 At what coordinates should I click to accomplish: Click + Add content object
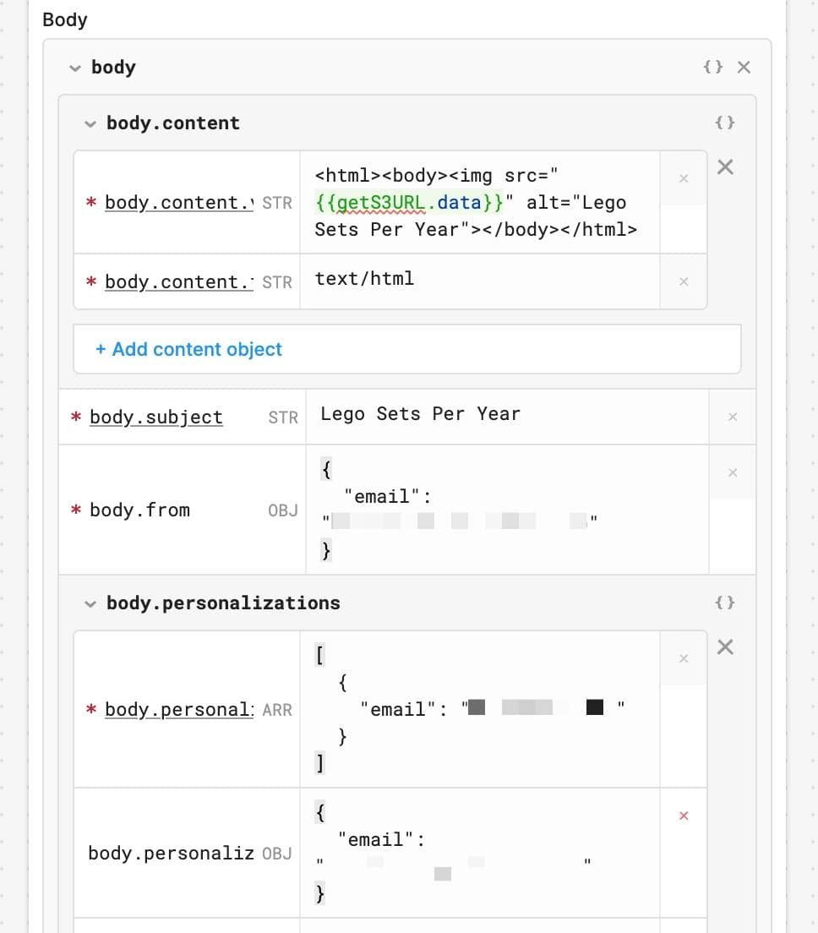(188, 349)
